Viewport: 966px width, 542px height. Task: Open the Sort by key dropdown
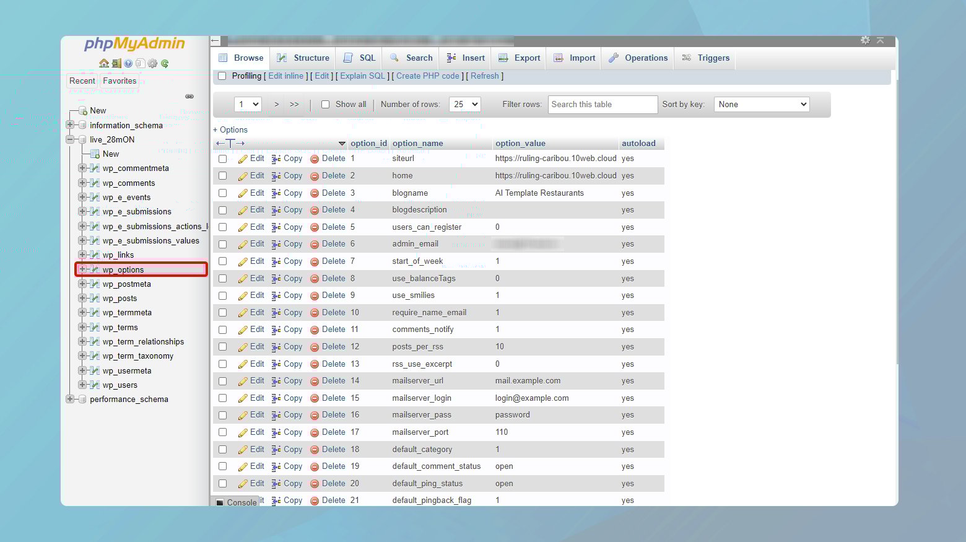(762, 105)
